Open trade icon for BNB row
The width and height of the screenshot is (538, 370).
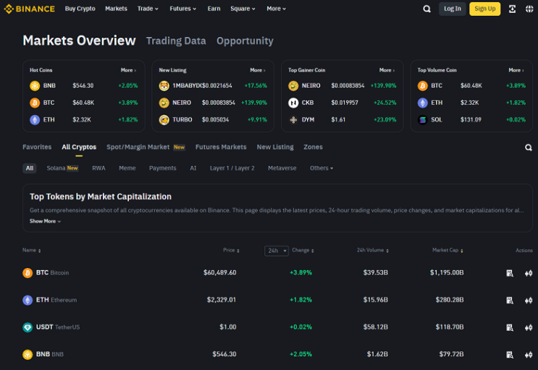tap(529, 355)
